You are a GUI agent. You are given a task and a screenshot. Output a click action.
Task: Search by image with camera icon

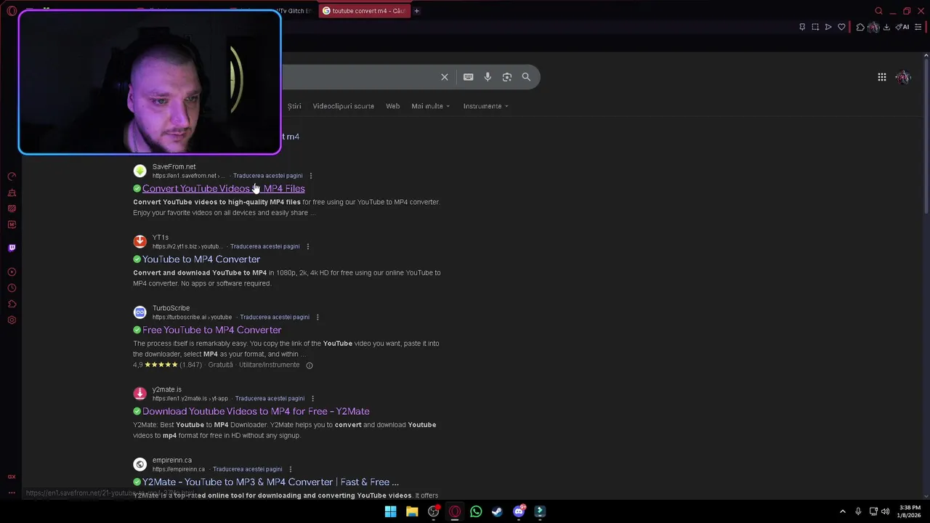507,77
